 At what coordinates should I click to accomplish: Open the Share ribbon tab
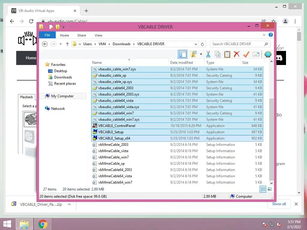(x=82, y=35)
